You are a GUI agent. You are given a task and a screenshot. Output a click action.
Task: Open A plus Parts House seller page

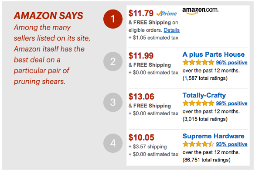(x=213, y=54)
